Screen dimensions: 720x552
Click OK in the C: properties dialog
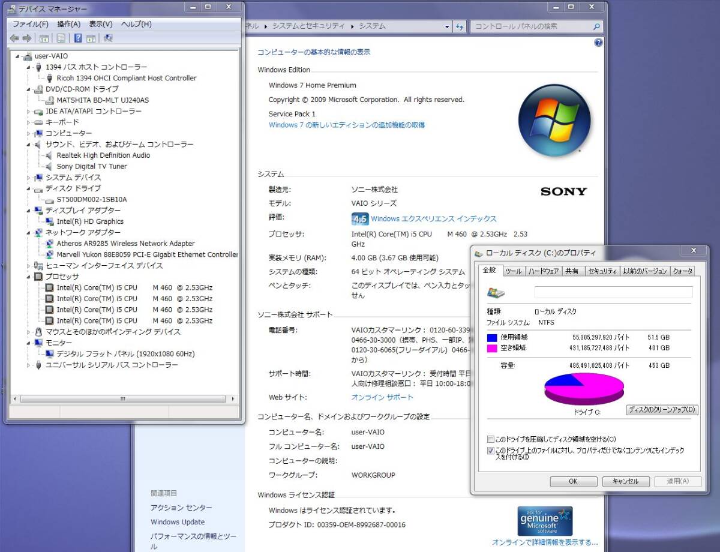pos(573,481)
